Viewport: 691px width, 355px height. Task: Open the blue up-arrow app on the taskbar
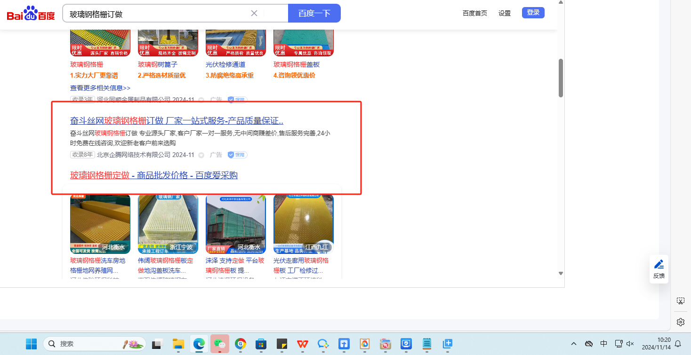[344, 344]
